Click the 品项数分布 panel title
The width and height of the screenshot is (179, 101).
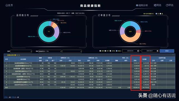(23, 15)
